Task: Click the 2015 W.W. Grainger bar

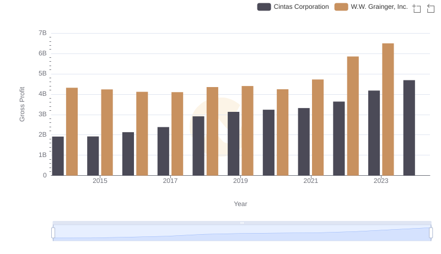Action: click(107, 132)
